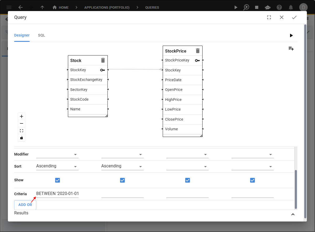Click the HOME breadcrumb house icon

[x=54, y=7]
